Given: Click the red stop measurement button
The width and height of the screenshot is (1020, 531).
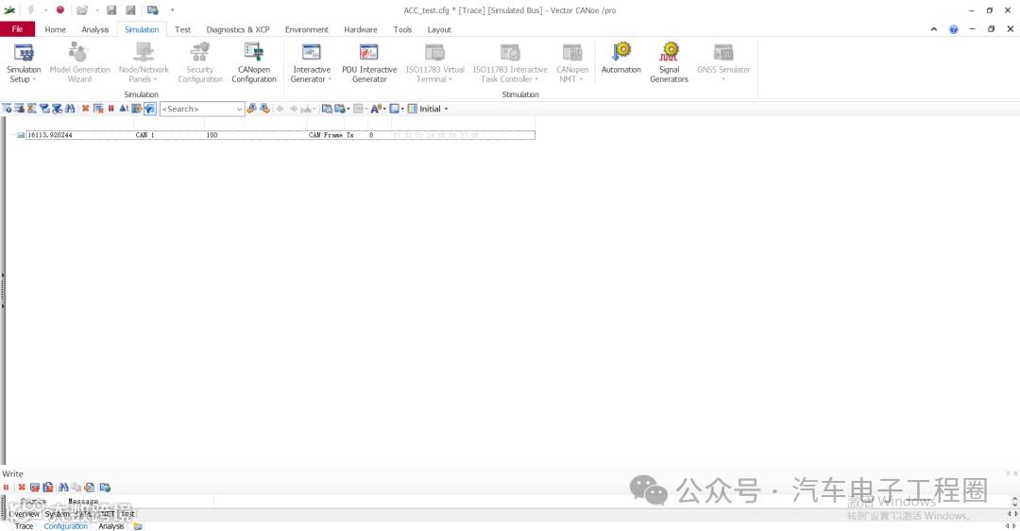Looking at the screenshot, I should point(59,9).
